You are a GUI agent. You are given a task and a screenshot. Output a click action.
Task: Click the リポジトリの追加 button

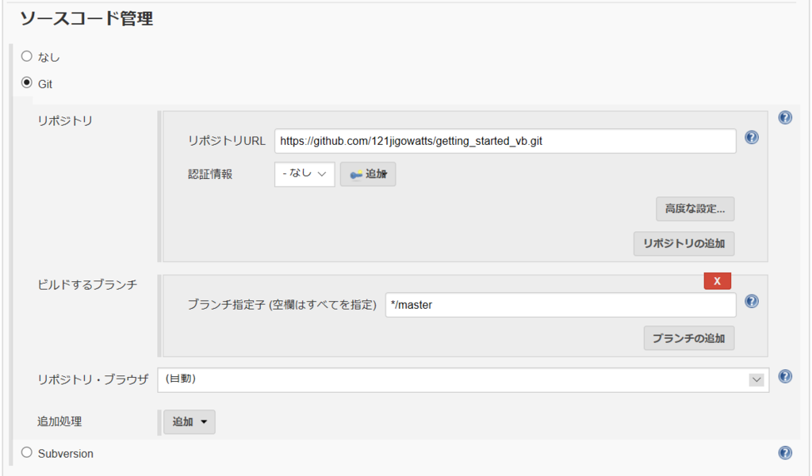tap(684, 243)
